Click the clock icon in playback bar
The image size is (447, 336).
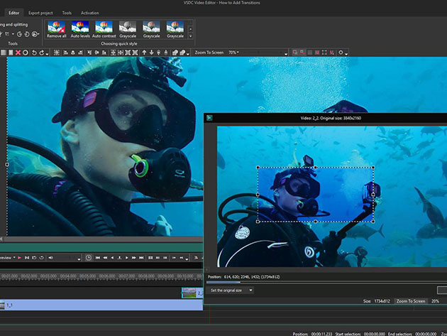coord(89,257)
